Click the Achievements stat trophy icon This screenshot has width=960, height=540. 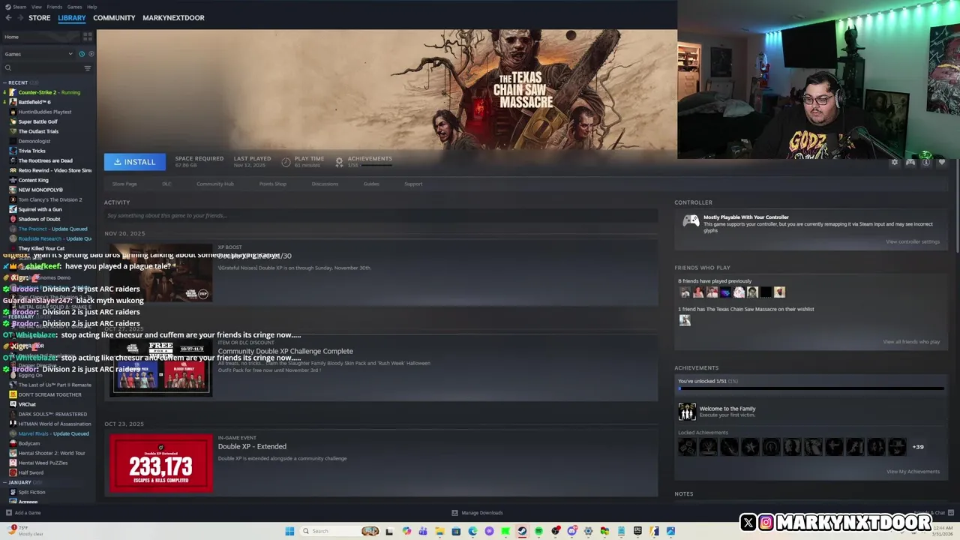339,162
